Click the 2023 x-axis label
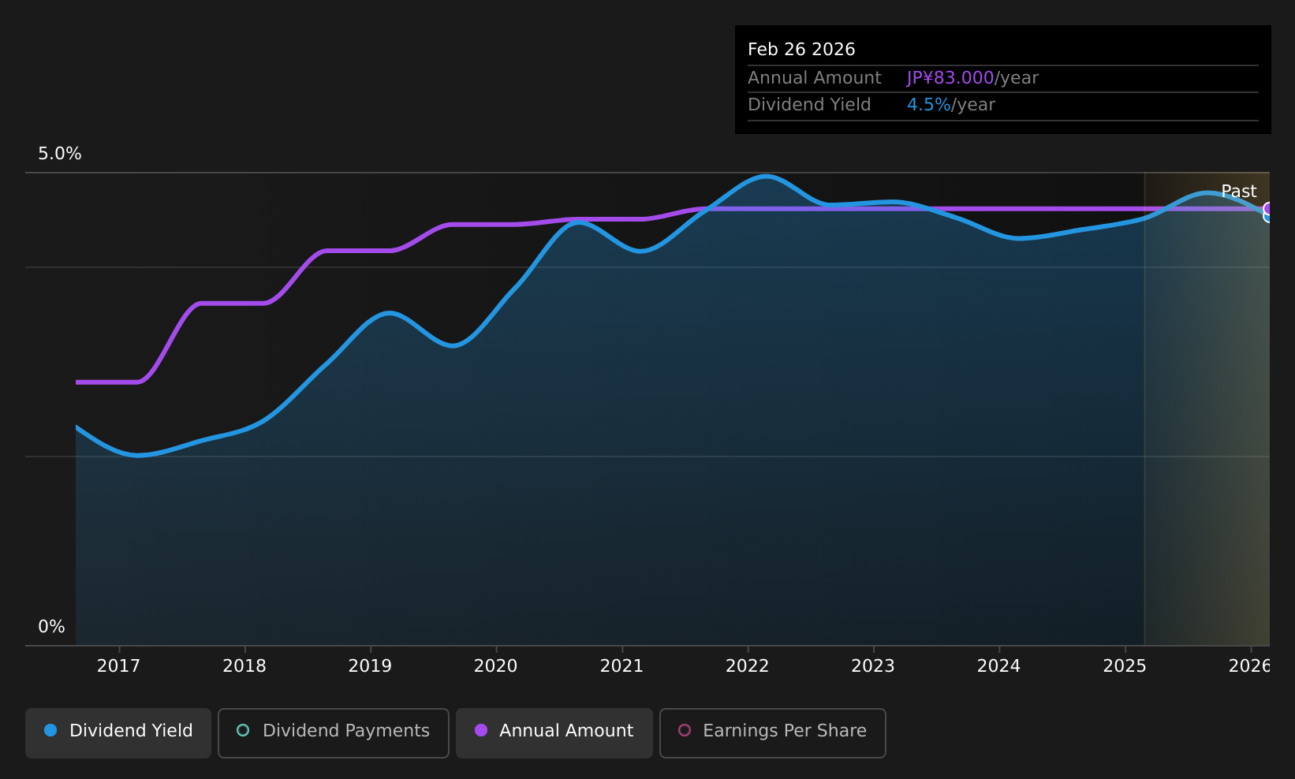Image resolution: width=1295 pixels, height=779 pixels. point(873,666)
